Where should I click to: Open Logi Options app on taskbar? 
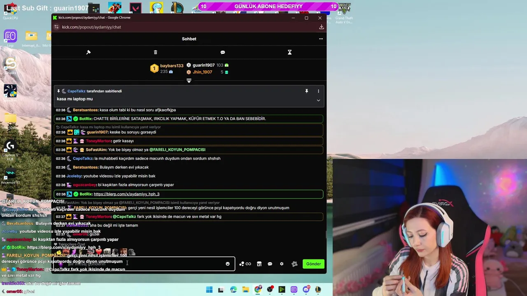[x=294, y=290]
